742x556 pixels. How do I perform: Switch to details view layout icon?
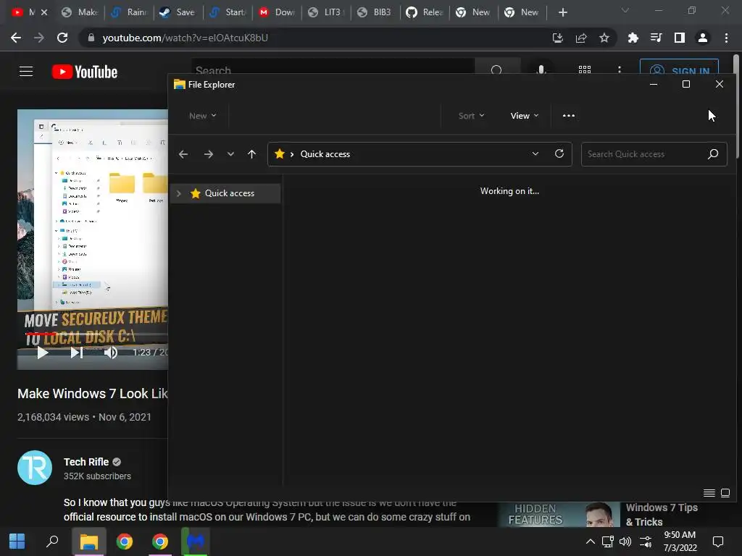click(709, 493)
